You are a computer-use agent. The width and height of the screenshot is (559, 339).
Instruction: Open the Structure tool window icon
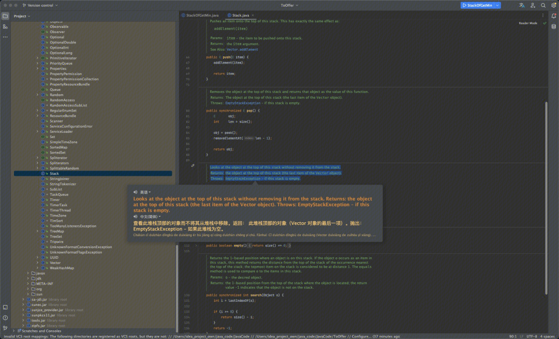pos(5,27)
